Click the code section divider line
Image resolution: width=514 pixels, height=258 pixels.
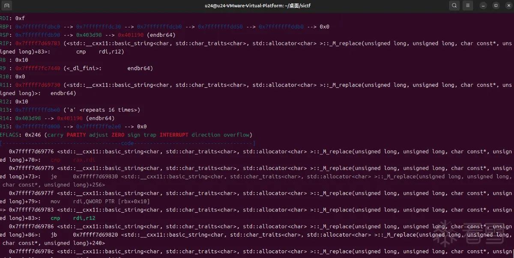(128, 143)
